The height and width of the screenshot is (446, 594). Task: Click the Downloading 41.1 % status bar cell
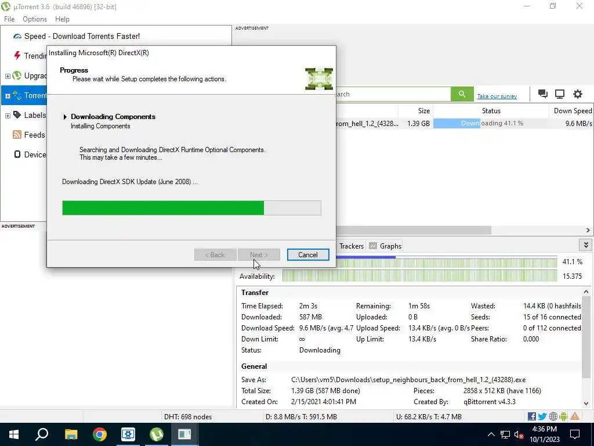pos(491,123)
